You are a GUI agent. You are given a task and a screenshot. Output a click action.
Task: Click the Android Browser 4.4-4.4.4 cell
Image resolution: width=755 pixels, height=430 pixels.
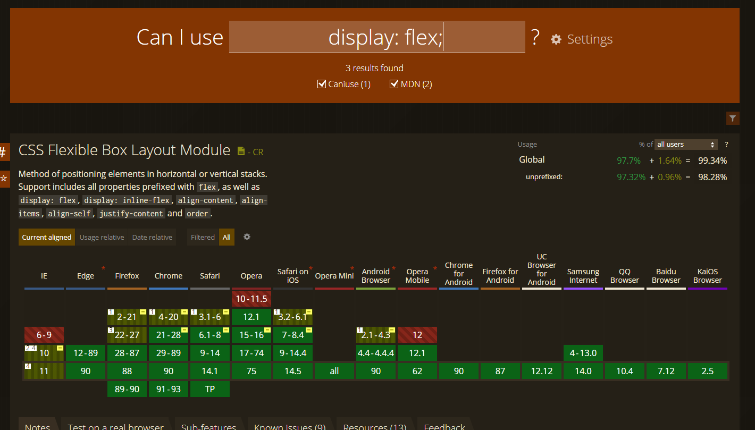point(376,353)
